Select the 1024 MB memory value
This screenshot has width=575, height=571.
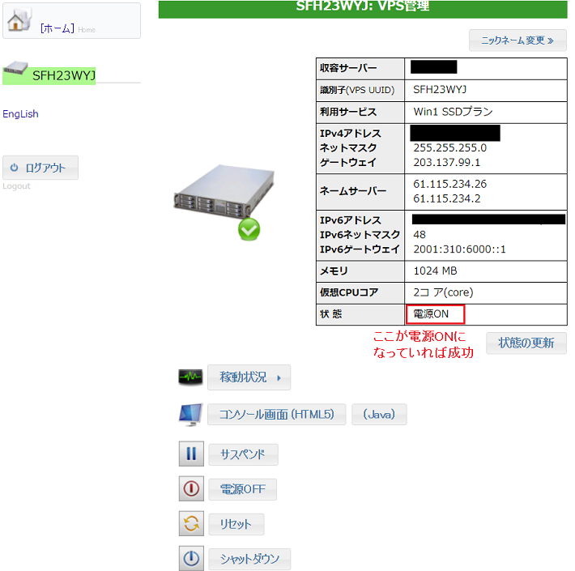pyautogui.click(x=435, y=271)
